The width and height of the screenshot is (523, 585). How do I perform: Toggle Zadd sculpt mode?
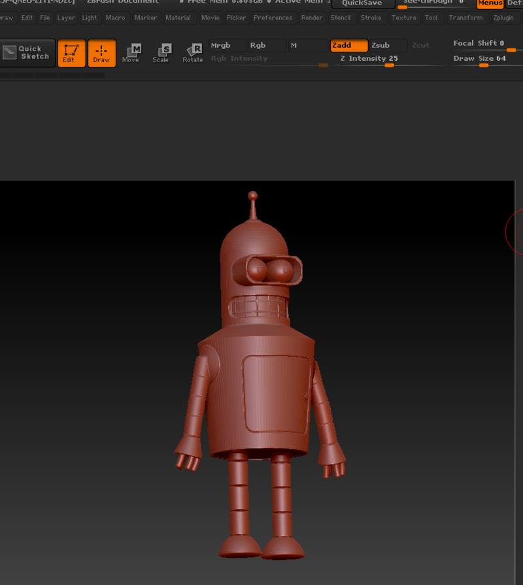pos(349,46)
